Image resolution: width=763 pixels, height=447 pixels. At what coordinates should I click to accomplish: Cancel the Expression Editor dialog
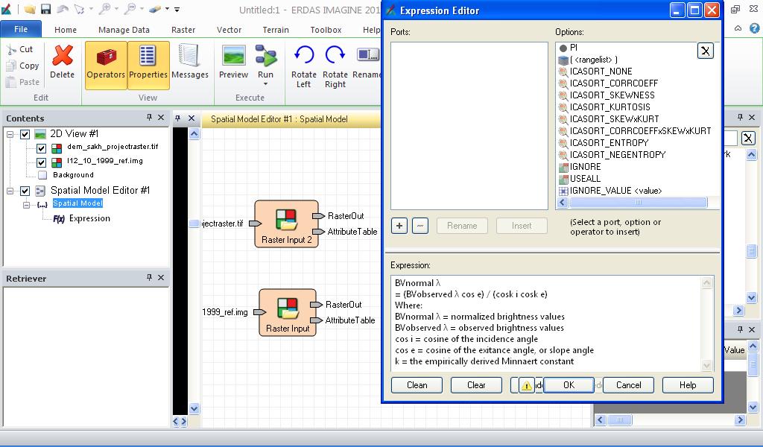(x=629, y=385)
